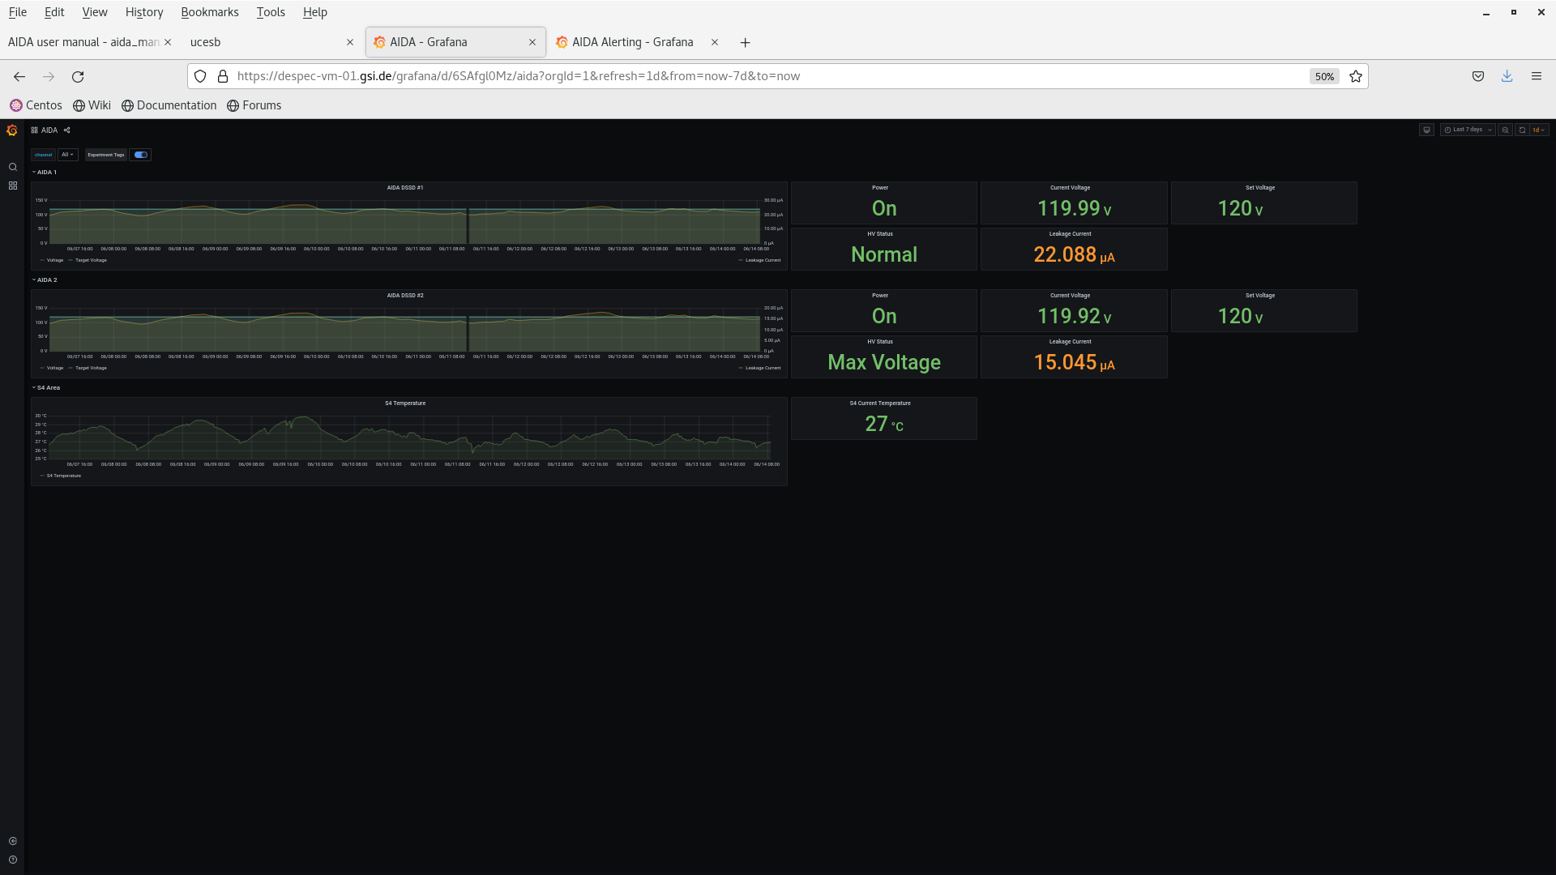Cycle the view mode with monitor icon

pos(1426,130)
